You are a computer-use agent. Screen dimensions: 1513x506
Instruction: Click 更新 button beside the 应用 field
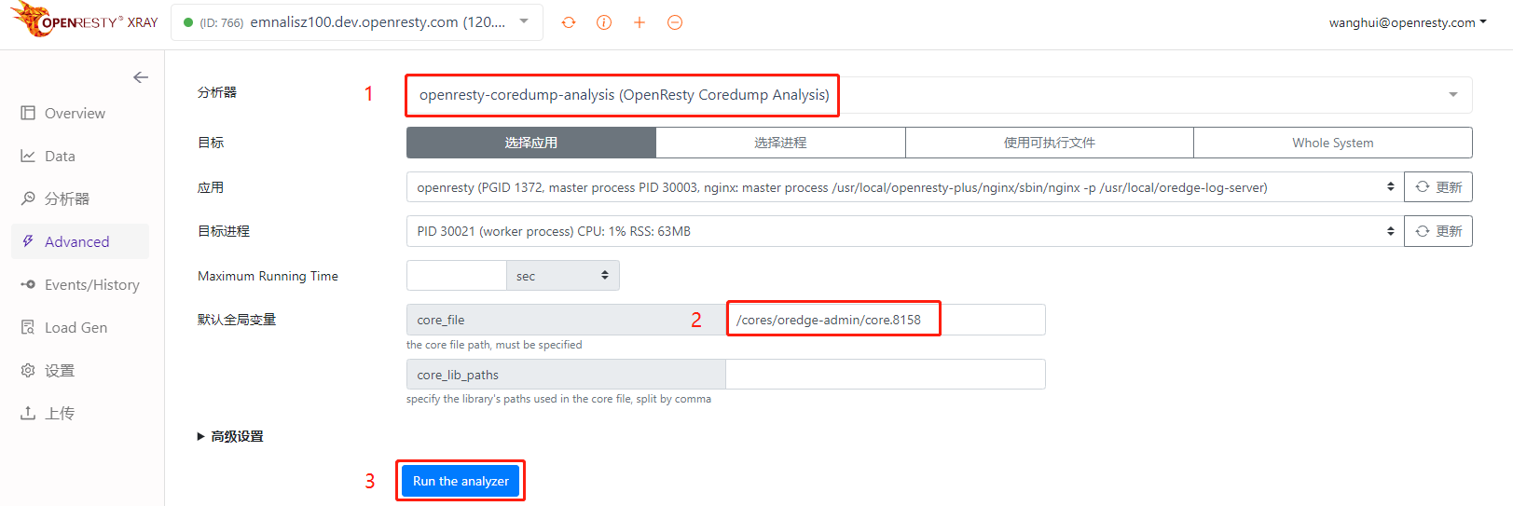pyautogui.click(x=1438, y=187)
